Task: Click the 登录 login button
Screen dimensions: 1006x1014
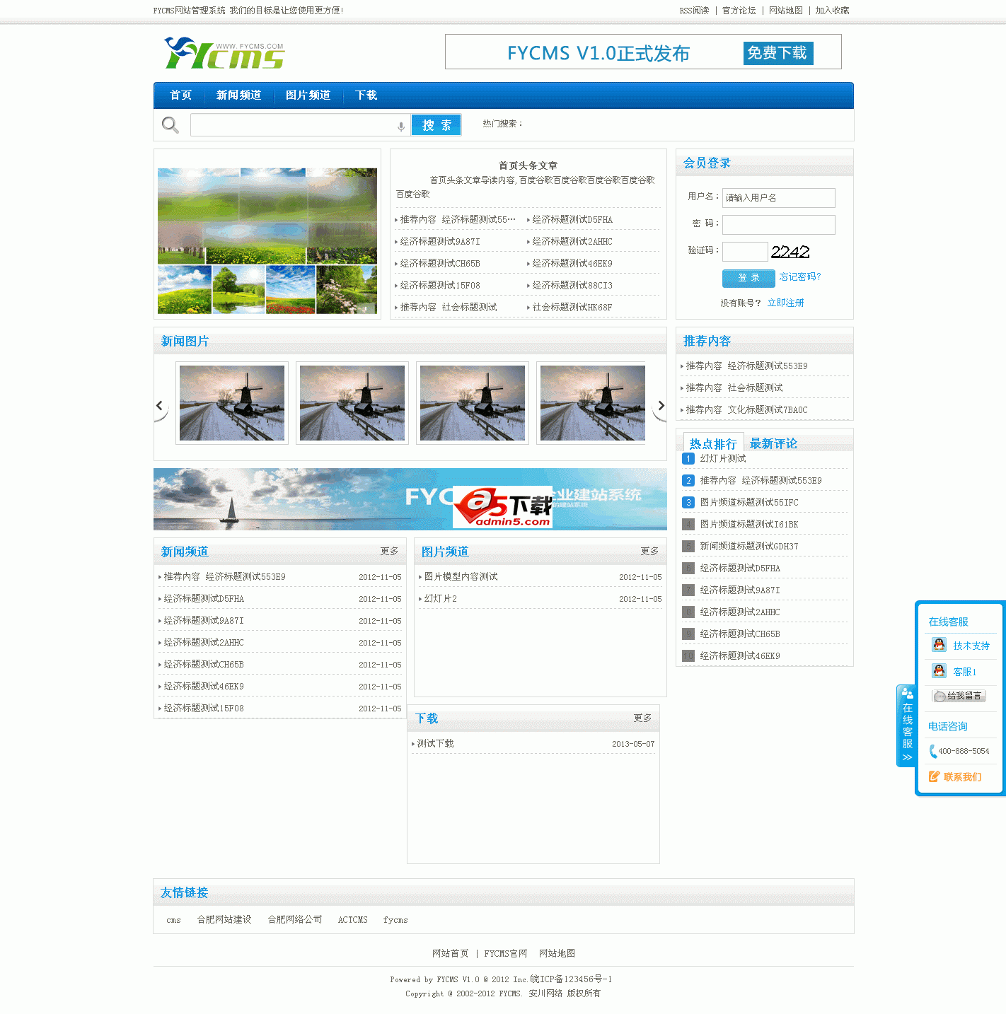Action: pos(748,278)
